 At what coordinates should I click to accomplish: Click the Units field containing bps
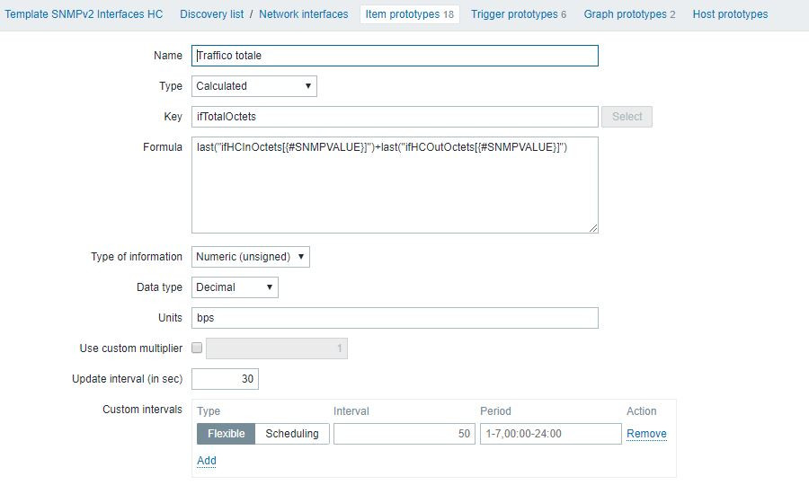coord(395,318)
